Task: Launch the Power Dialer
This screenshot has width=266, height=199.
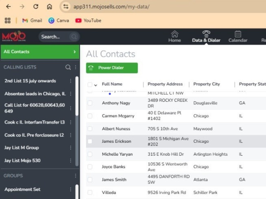Action: coord(112,68)
